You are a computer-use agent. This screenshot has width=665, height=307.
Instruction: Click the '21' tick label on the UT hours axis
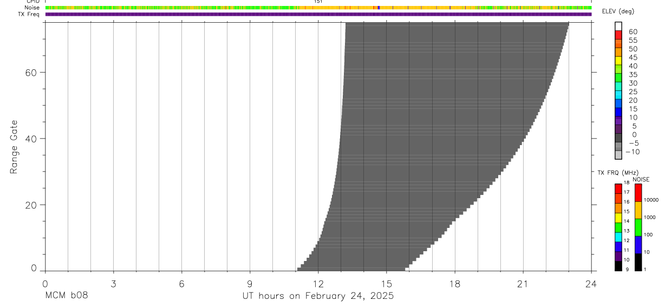tap(523, 284)
